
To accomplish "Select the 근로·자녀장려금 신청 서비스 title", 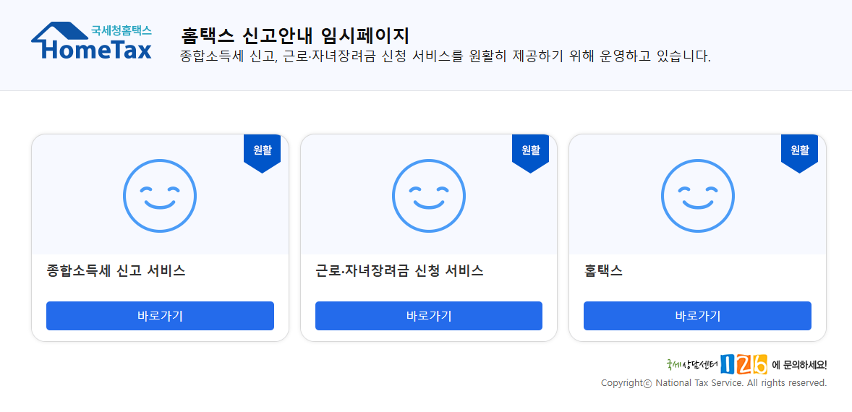I will pos(399,271).
